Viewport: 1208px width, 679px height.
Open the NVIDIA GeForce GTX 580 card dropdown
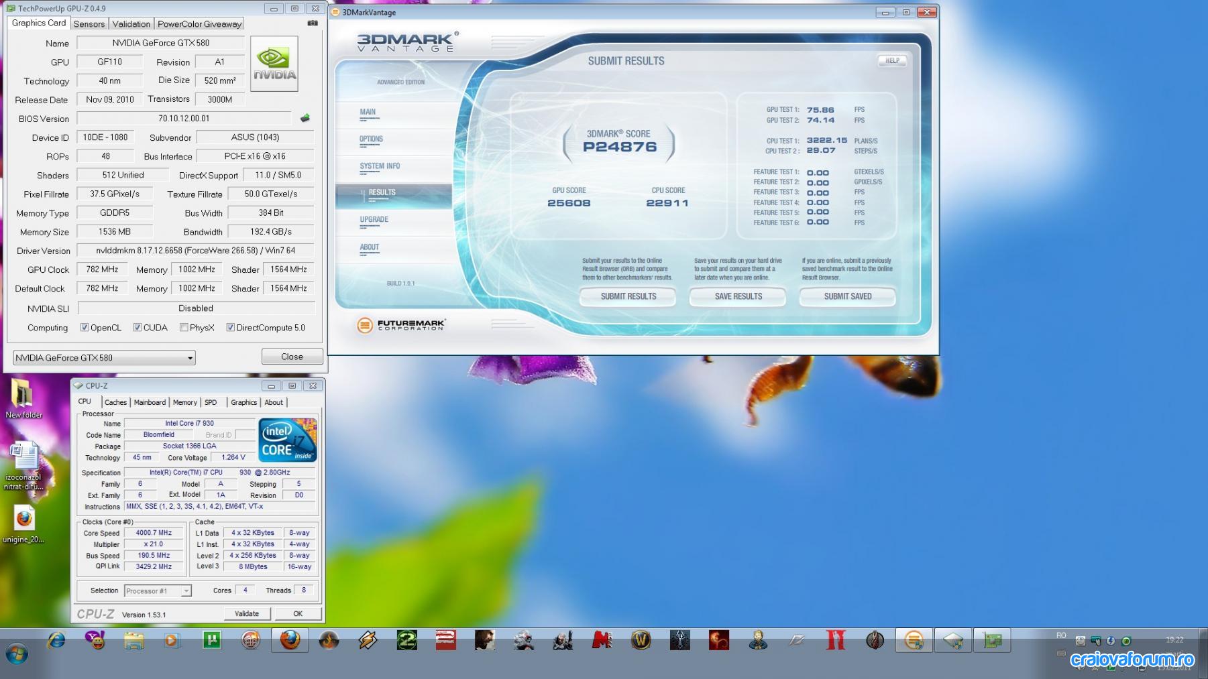[104, 358]
